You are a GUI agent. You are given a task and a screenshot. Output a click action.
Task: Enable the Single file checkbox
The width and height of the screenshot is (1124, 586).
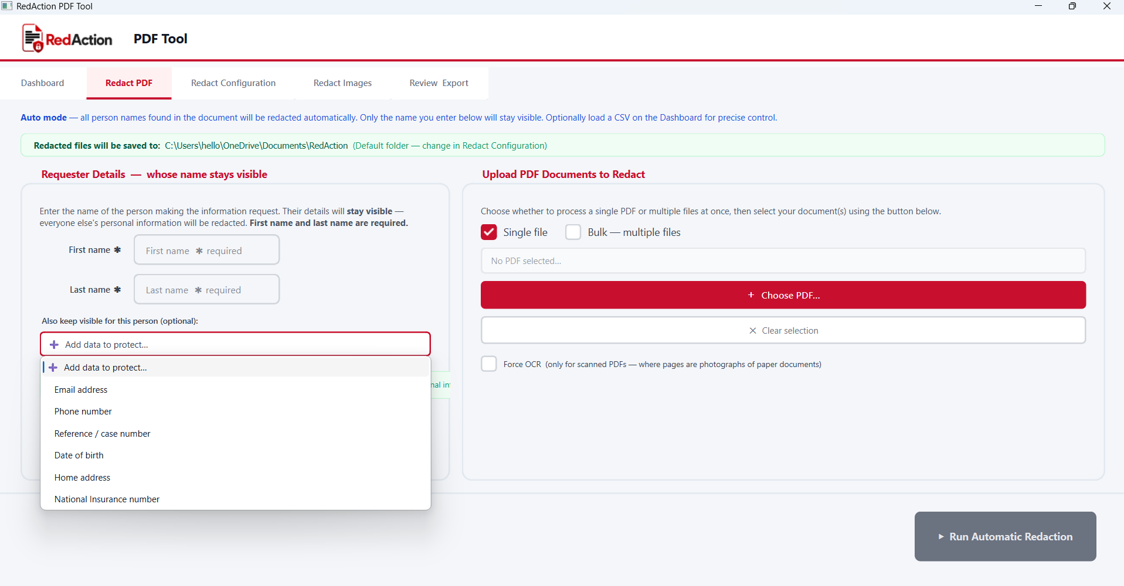(489, 232)
